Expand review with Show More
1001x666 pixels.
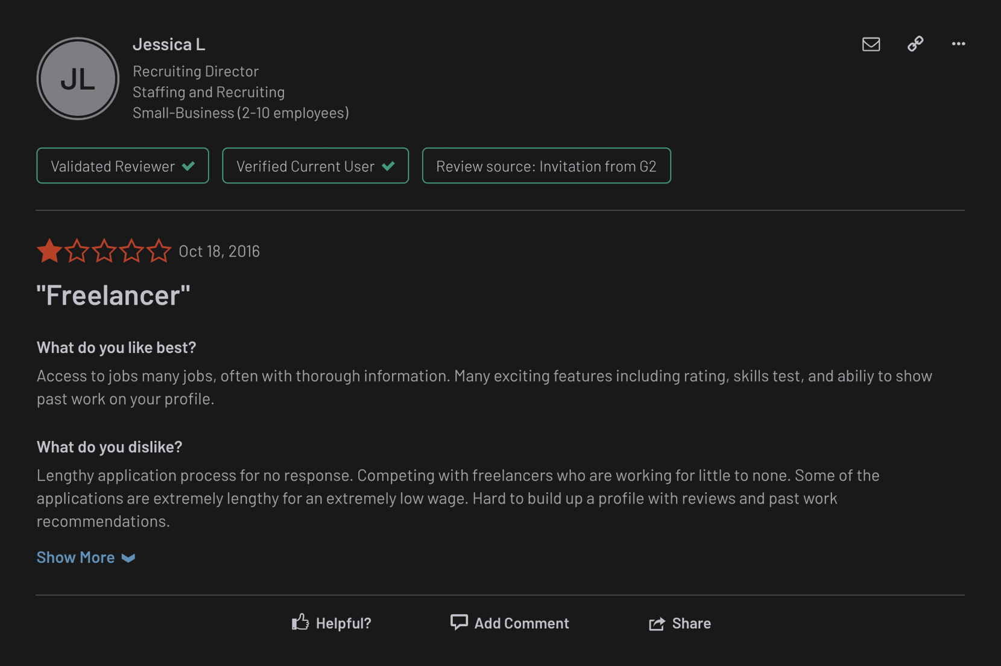pos(86,557)
